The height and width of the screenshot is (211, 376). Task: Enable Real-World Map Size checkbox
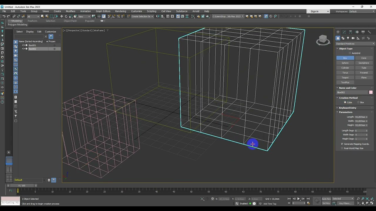coord(342,148)
